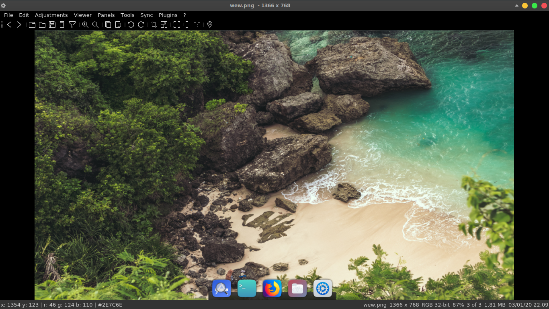The height and width of the screenshot is (309, 549).
Task: Paste image from clipboard
Action: pyautogui.click(x=118, y=25)
